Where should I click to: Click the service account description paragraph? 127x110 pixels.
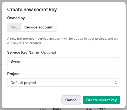pyautogui.click(x=62, y=41)
